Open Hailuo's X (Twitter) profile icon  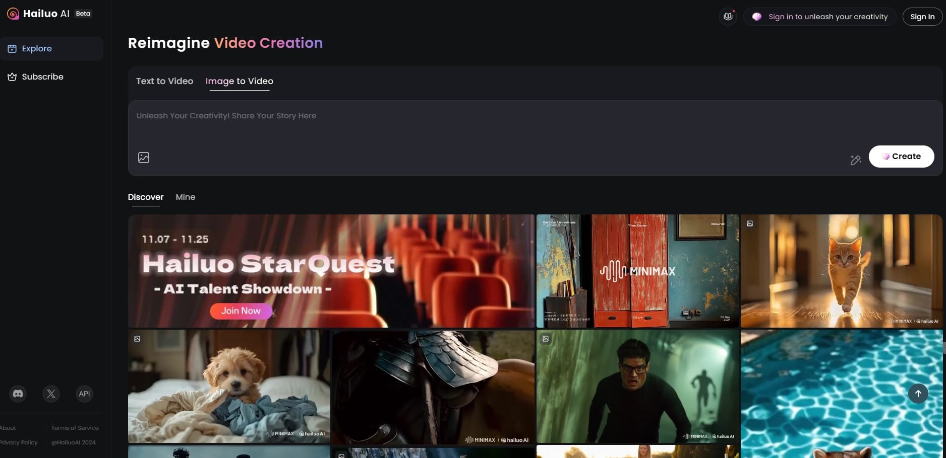[51, 394]
